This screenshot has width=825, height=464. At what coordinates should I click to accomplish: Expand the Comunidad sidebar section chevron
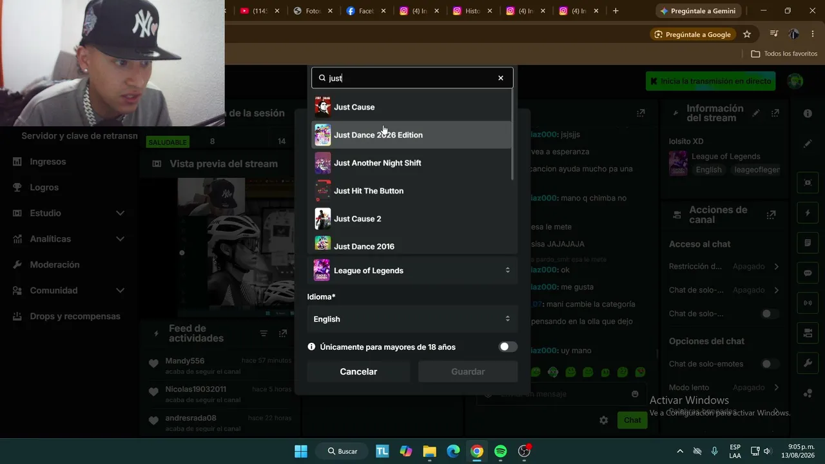point(120,291)
